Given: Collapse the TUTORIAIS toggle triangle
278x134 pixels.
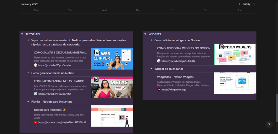Looking at the screenshot, I should point(22,34).
